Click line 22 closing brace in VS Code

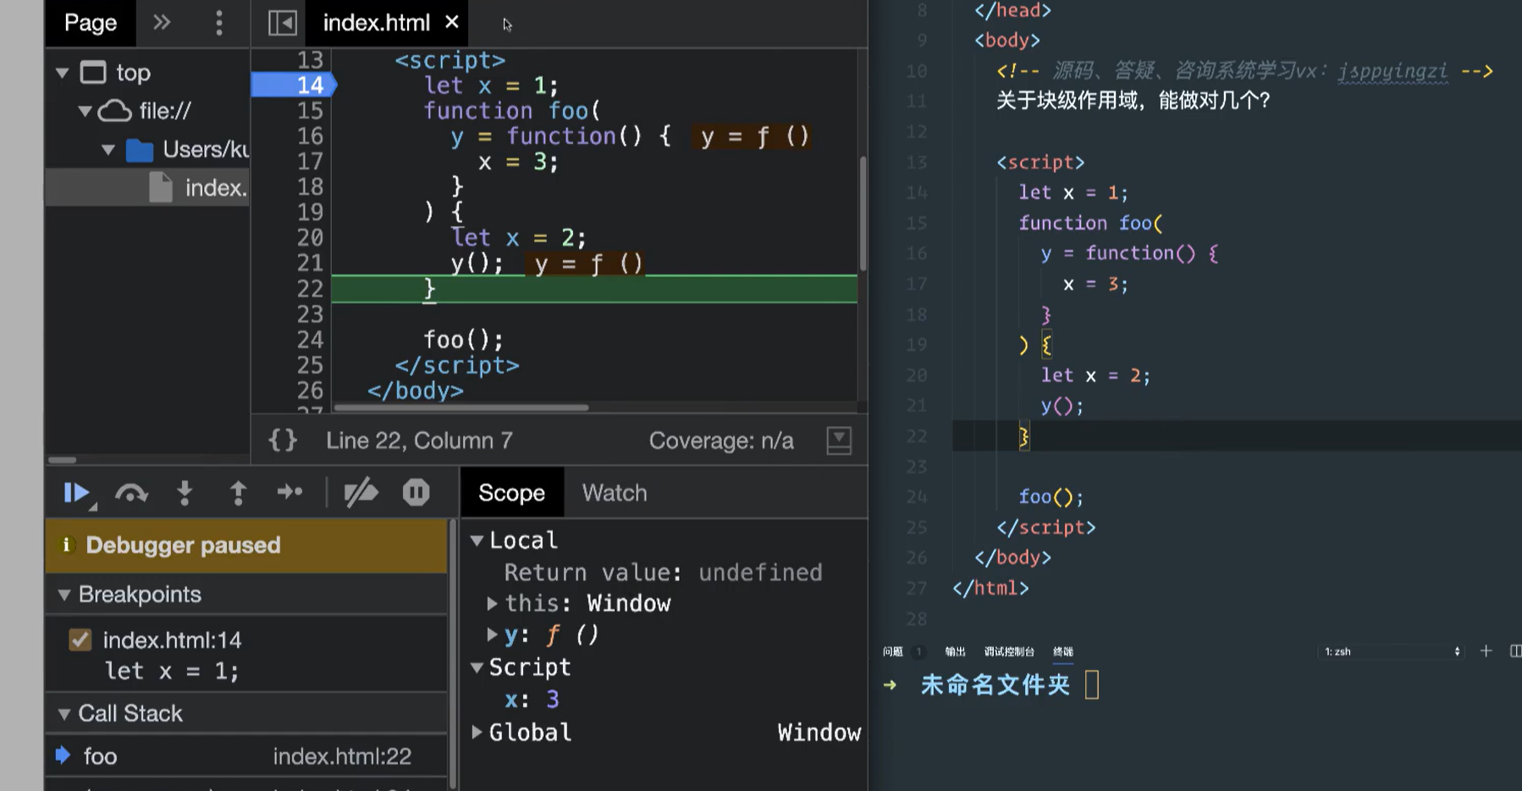point(1023,436)
